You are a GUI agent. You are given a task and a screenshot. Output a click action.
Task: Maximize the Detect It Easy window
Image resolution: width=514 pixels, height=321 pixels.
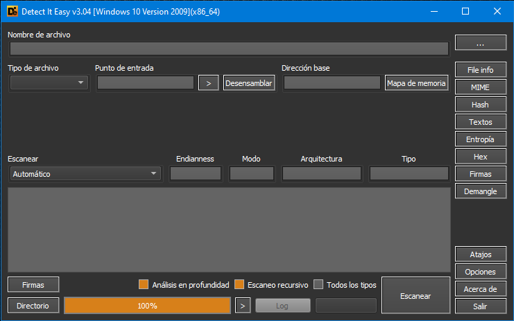tap(465, 12)
